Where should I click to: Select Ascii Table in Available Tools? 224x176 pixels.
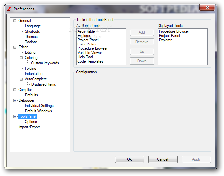(x=86, y=31)
